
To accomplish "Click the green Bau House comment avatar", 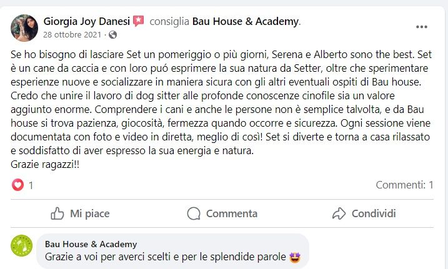I will 22,245.
